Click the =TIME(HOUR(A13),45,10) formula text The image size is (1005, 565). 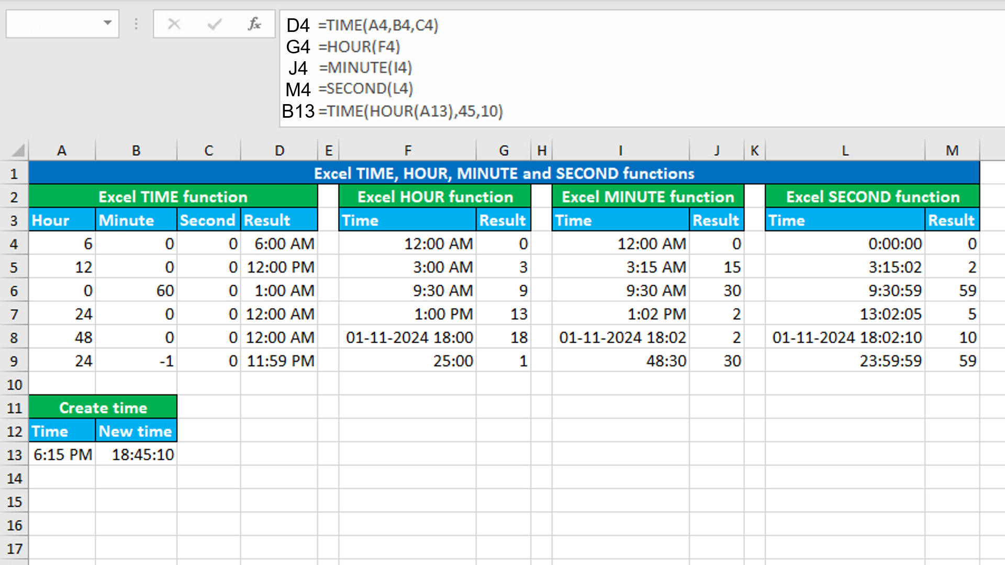tap(410, 111)
